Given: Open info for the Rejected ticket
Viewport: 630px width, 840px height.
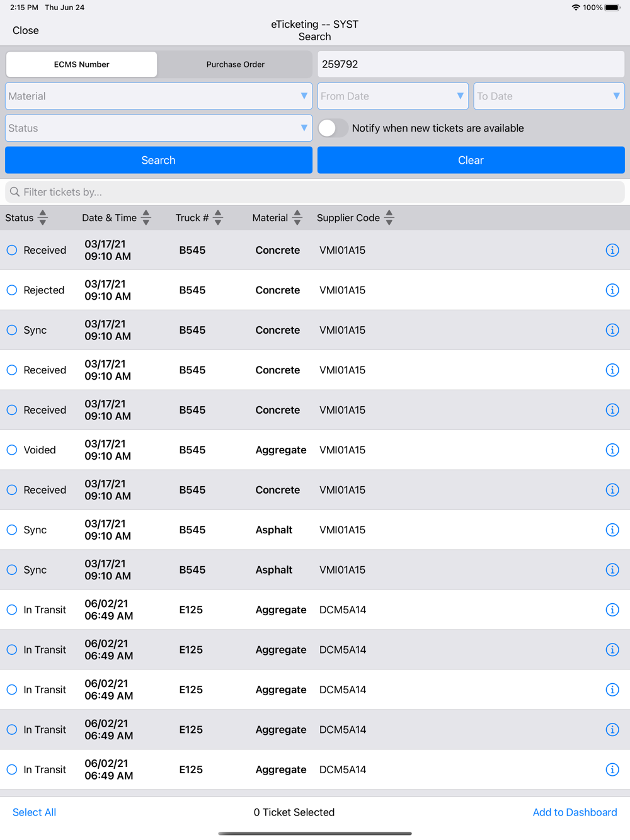Looking at the screenshot, I should coord(612,290).
